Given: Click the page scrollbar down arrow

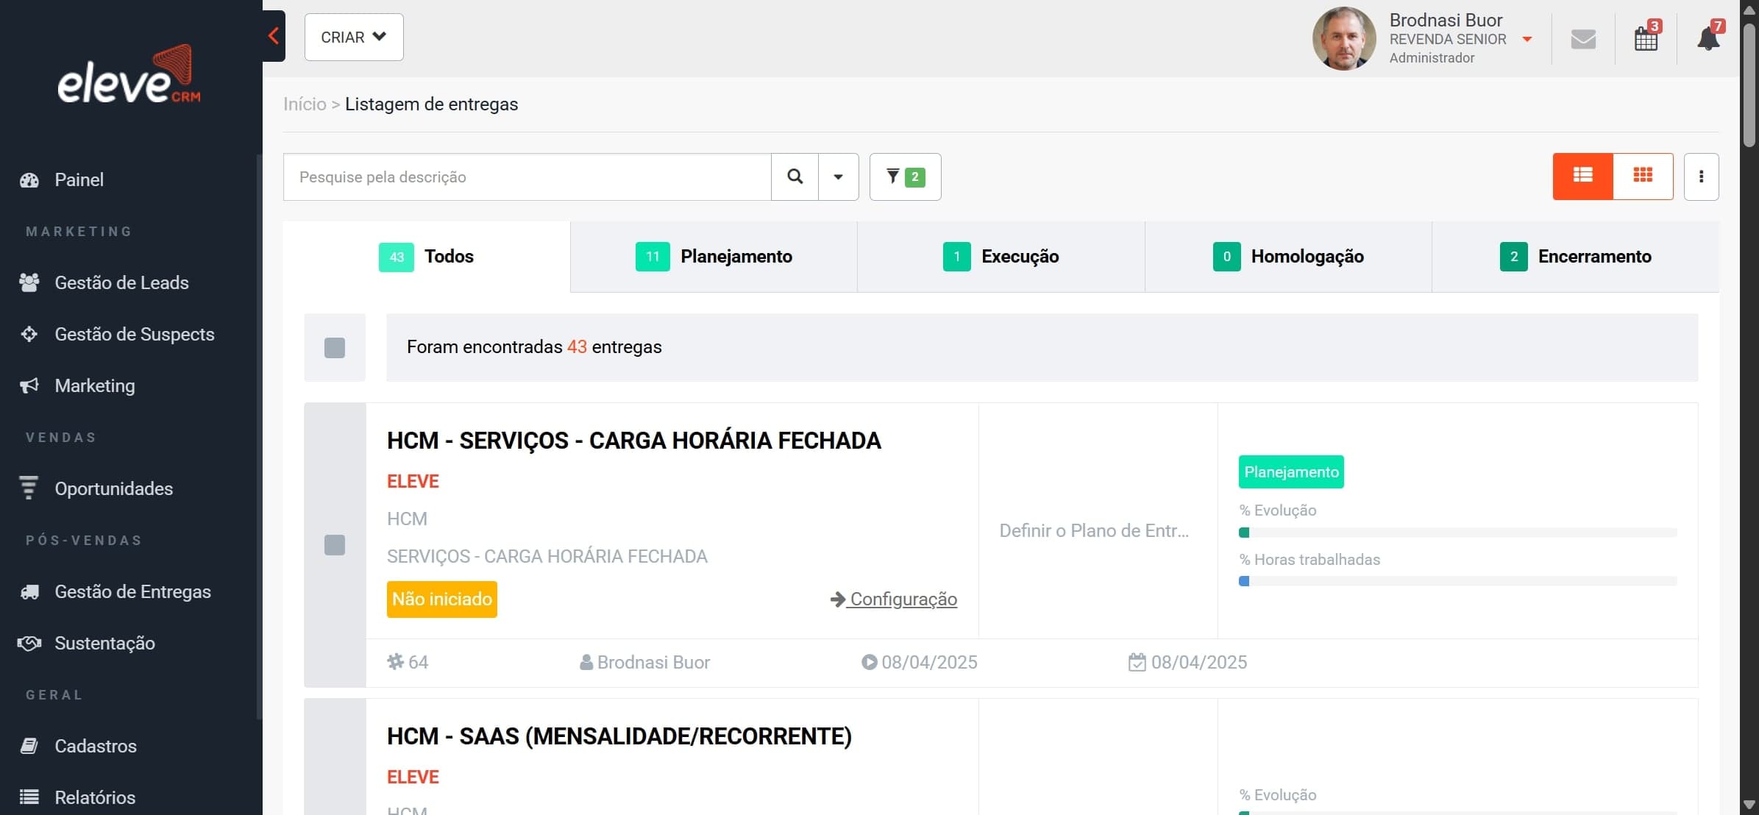Looking at the screenshot, I should point(1749,805).
